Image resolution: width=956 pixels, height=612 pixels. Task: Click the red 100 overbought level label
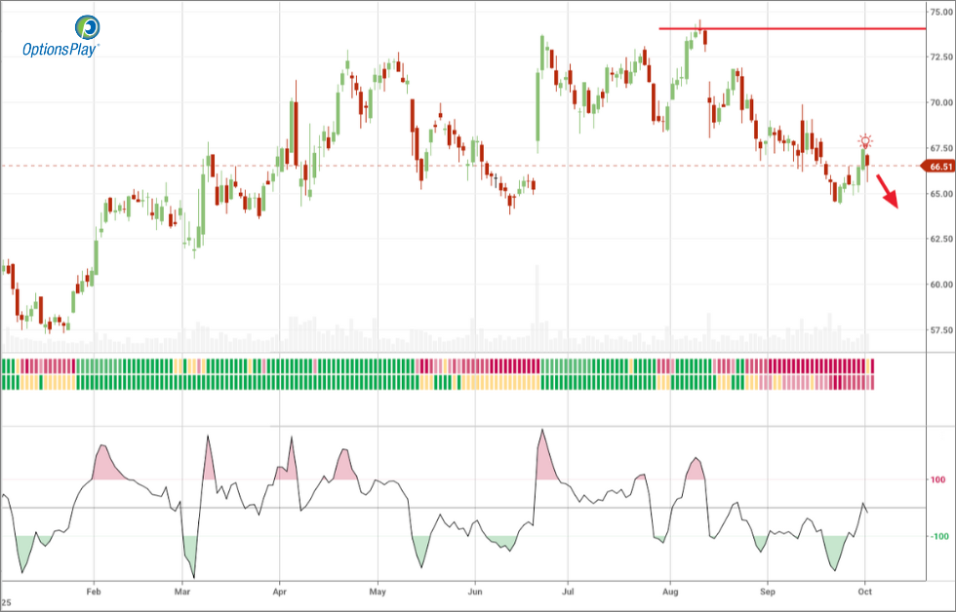pyautogui.click(x=938, y=480)
